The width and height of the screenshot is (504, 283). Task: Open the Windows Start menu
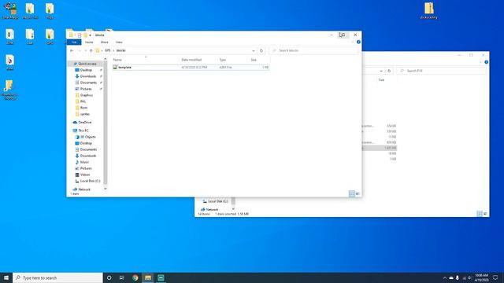click(x=6, y=277)
